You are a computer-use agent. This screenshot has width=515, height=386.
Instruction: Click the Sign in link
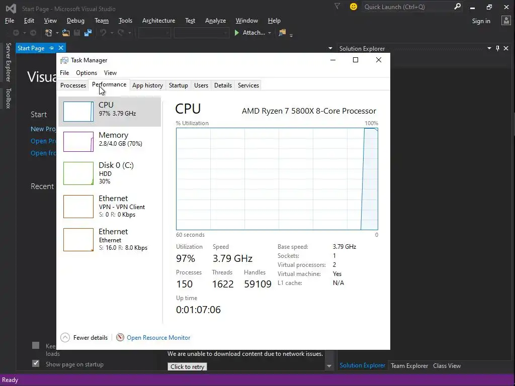pos(481,21)
